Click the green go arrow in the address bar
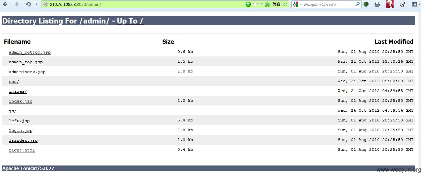 pyautogui.click(x=248, y=4)
